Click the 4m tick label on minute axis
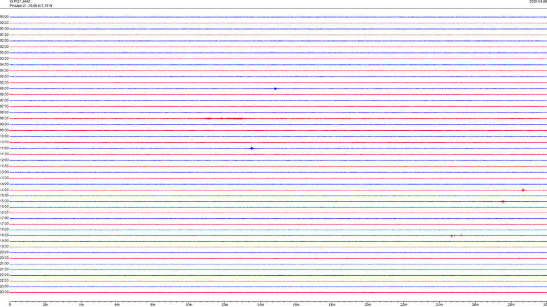The width and height of the screenshot is (547, 307). click(x=81, y=305)
